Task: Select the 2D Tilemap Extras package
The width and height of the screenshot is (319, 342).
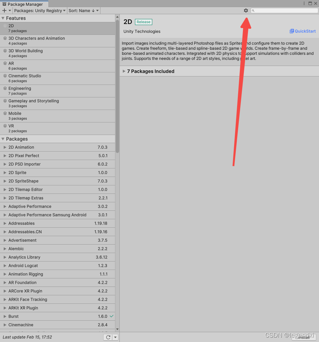Action: tap(58, 198)
